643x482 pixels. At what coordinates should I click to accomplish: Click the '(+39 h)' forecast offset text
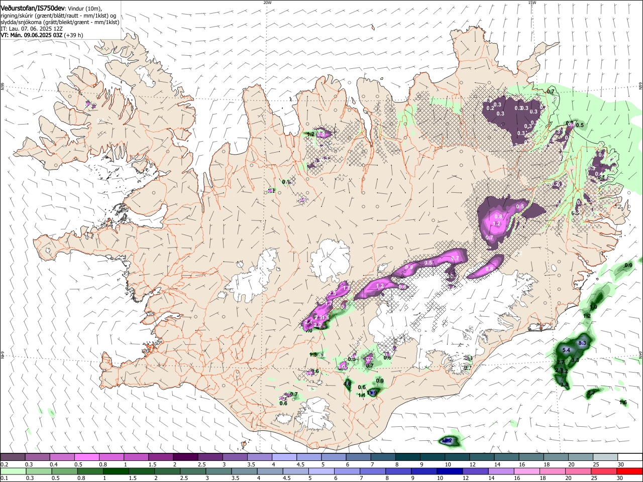click(74, 35)
